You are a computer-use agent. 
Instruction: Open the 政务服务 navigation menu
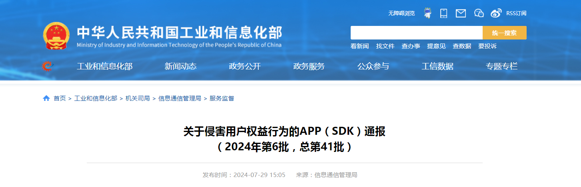point(309,66)
